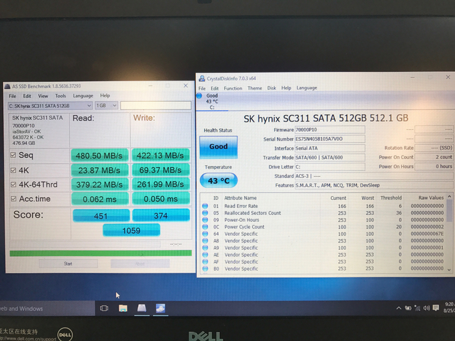Click the Features field listing S.M.A.R.T.
Screen dimensions: 455x341
374,185
